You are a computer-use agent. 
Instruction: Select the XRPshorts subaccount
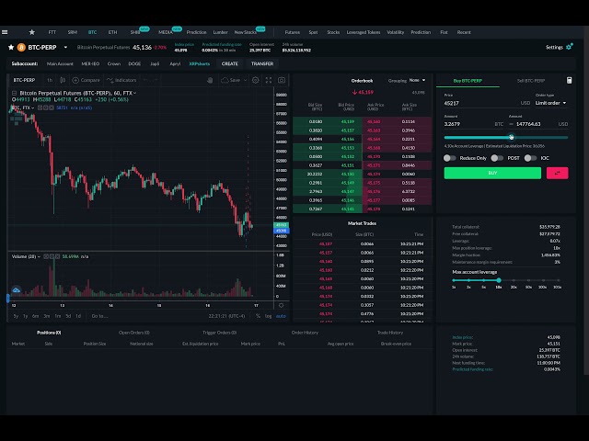(x=200, y=63)
